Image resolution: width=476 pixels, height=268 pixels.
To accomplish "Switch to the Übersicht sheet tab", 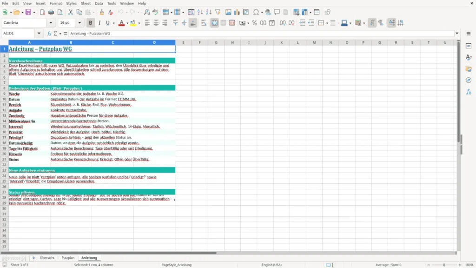I will (x=47, y=258).
